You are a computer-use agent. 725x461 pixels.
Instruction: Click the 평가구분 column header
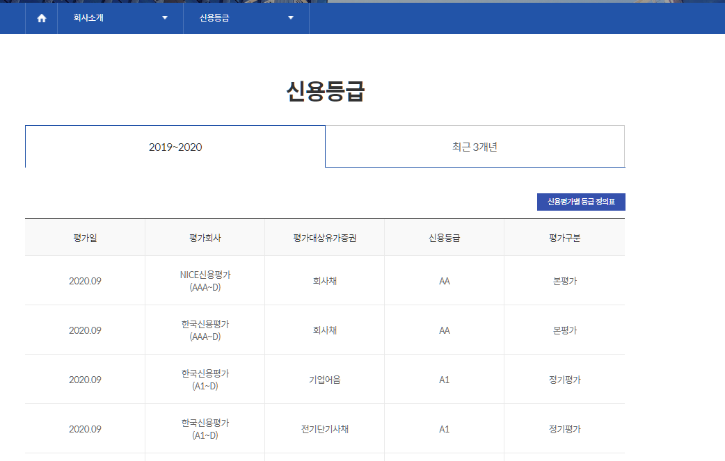point(564,237)
